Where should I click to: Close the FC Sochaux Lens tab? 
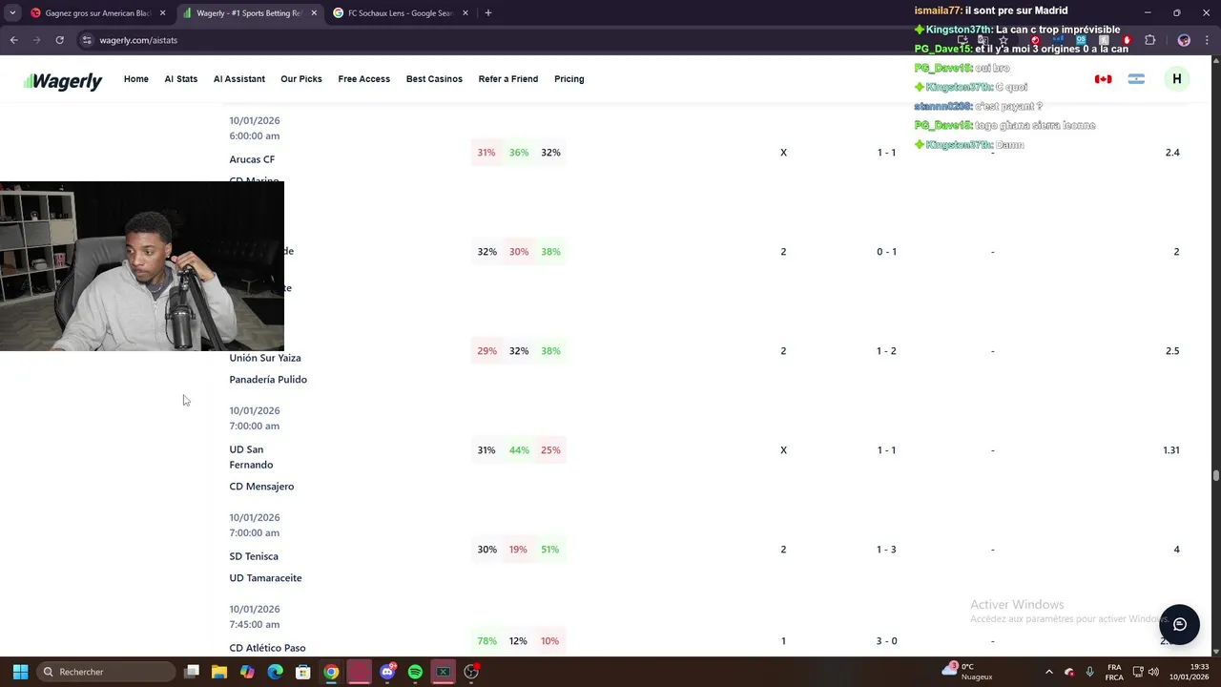point(466,13)
